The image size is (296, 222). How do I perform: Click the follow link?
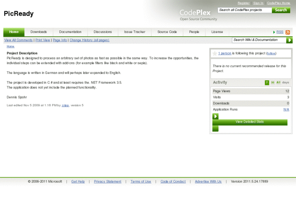[x=271, y=53]
